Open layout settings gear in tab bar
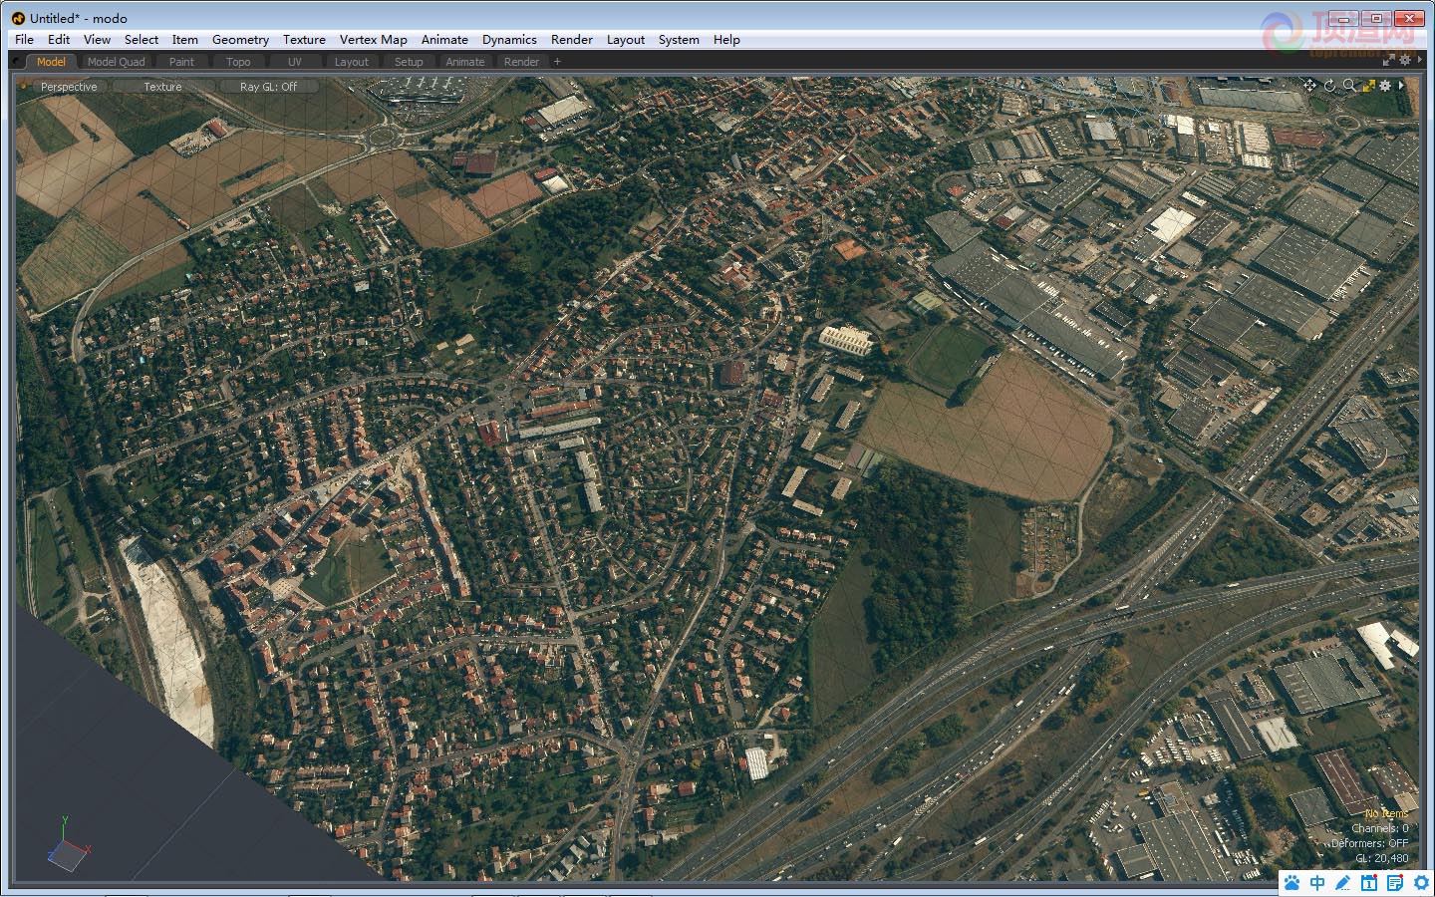Viewport: 1435px width, 897px height. (x=1405, y=61)
